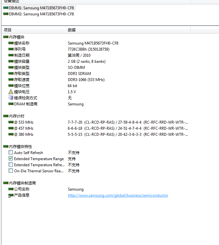Select the 模块名称 label text
Image resolution: width=219 pixels, height=245 pixels.
[22, 43]
